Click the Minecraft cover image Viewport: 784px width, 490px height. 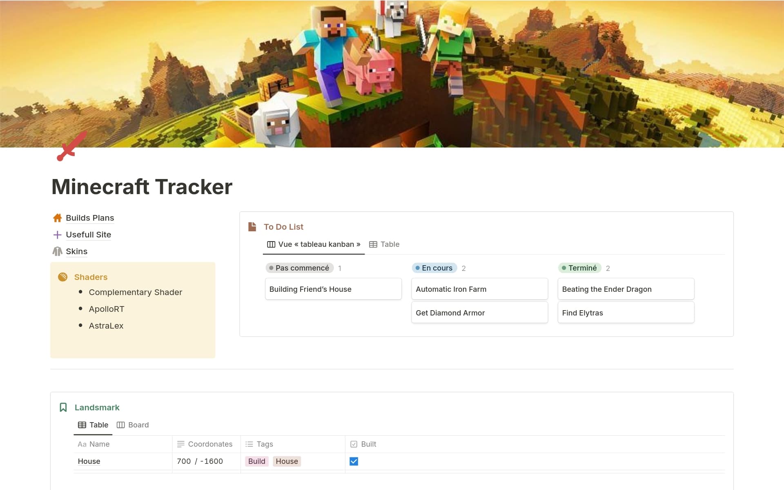coord(392,74)
